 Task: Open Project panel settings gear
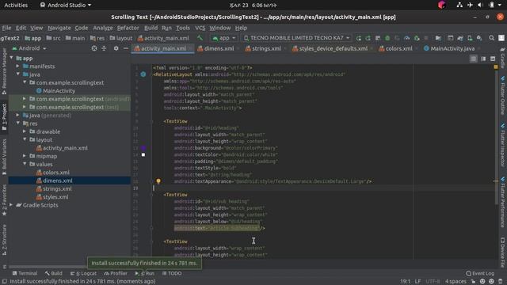[x=116, y=48]
